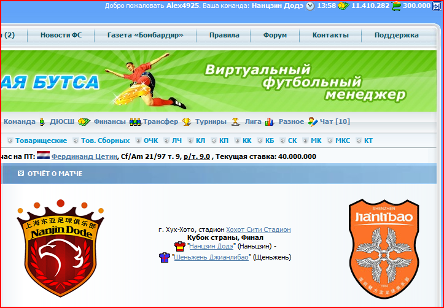Image resolution: width=444 pixels, height=308 pixels.
Task: Open the Турниры trophy menu
Action: 210,121
